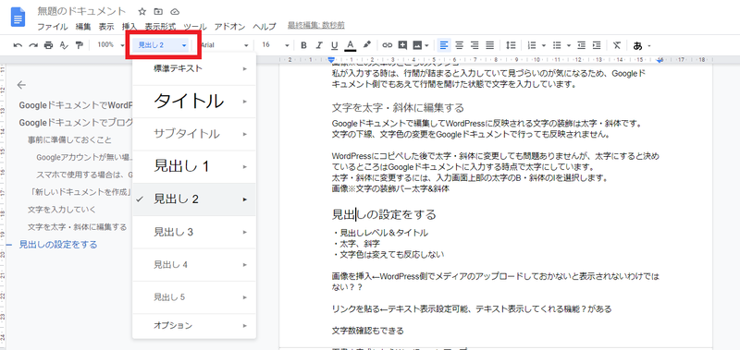Open the font size 16 dropdown
The height and width of the screenshot is (350, 740).
[x=276, y=45]
